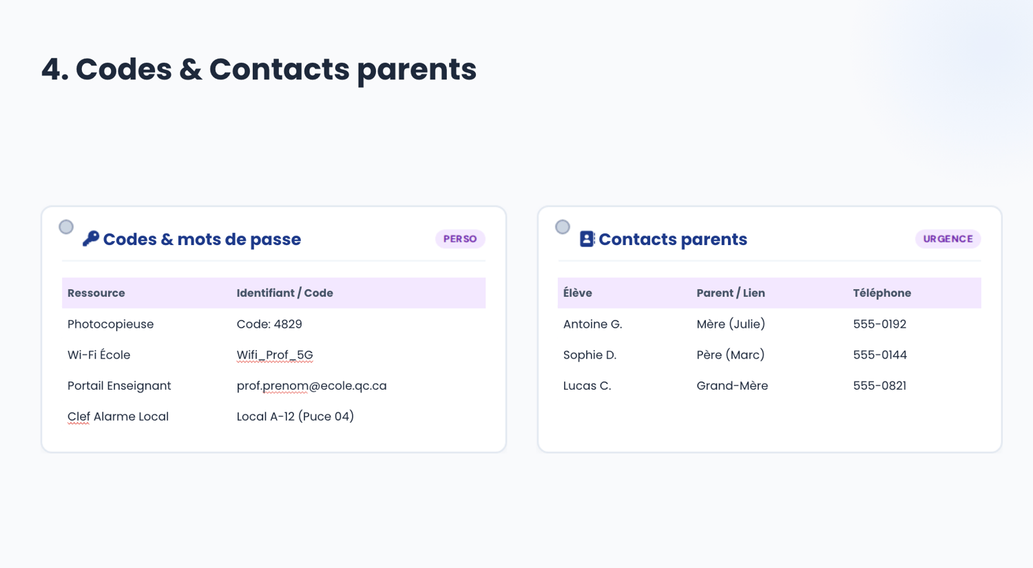Select the round marker on the Codes card
1033x568 pixels.
pos(66,227)
